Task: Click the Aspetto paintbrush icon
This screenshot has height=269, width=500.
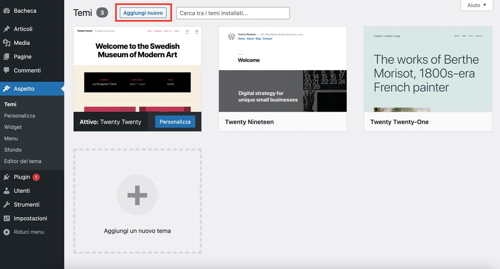Action: pos(7,89)
